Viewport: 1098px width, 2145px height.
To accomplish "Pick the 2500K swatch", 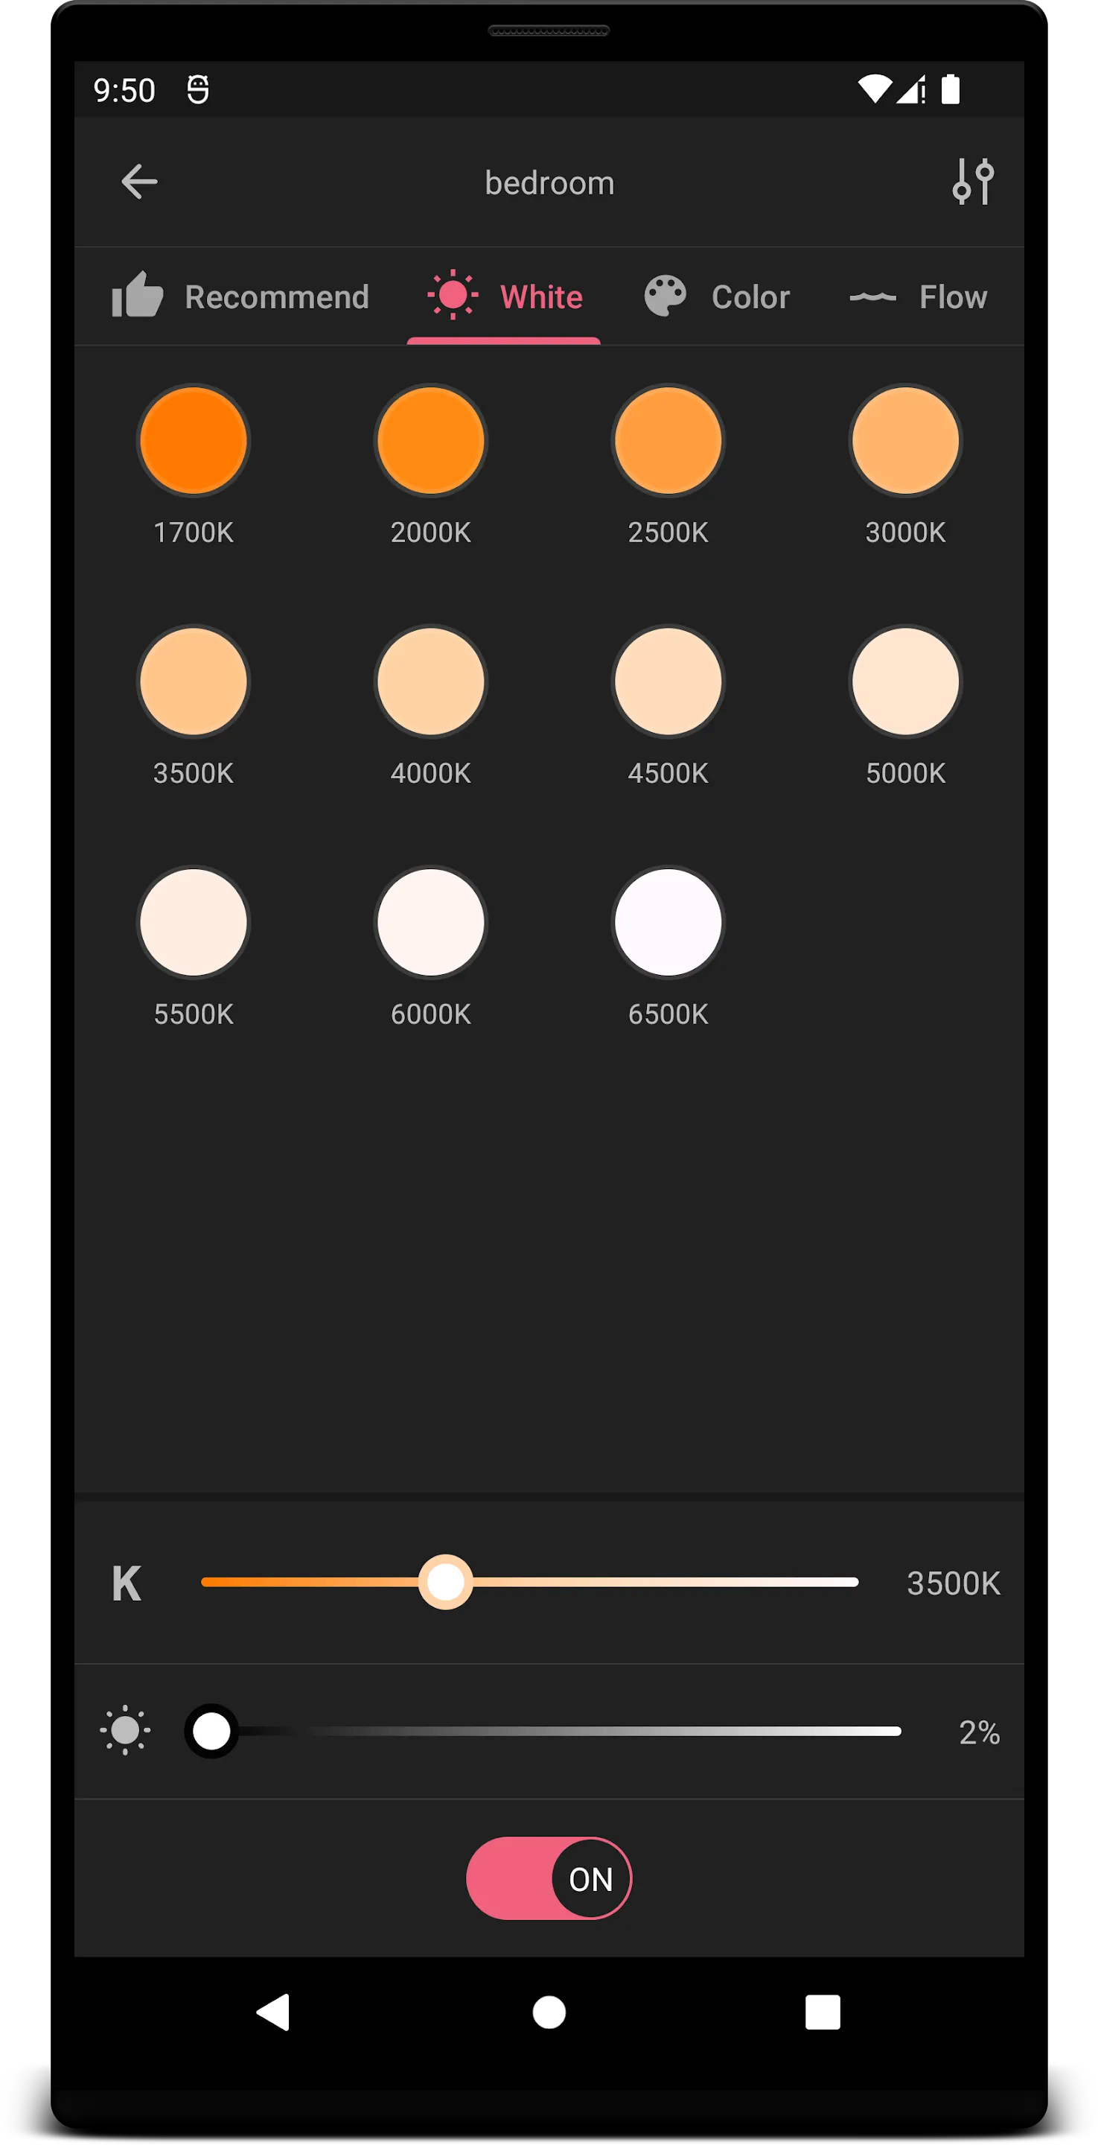I will click(x=668, y=440).
